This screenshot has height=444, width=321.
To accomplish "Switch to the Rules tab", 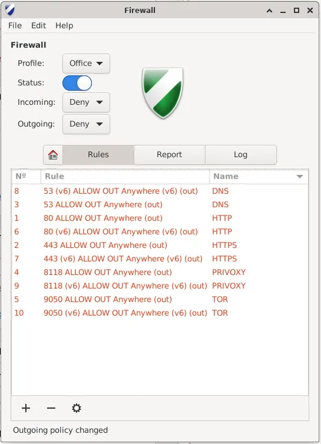I will point(98,155).
